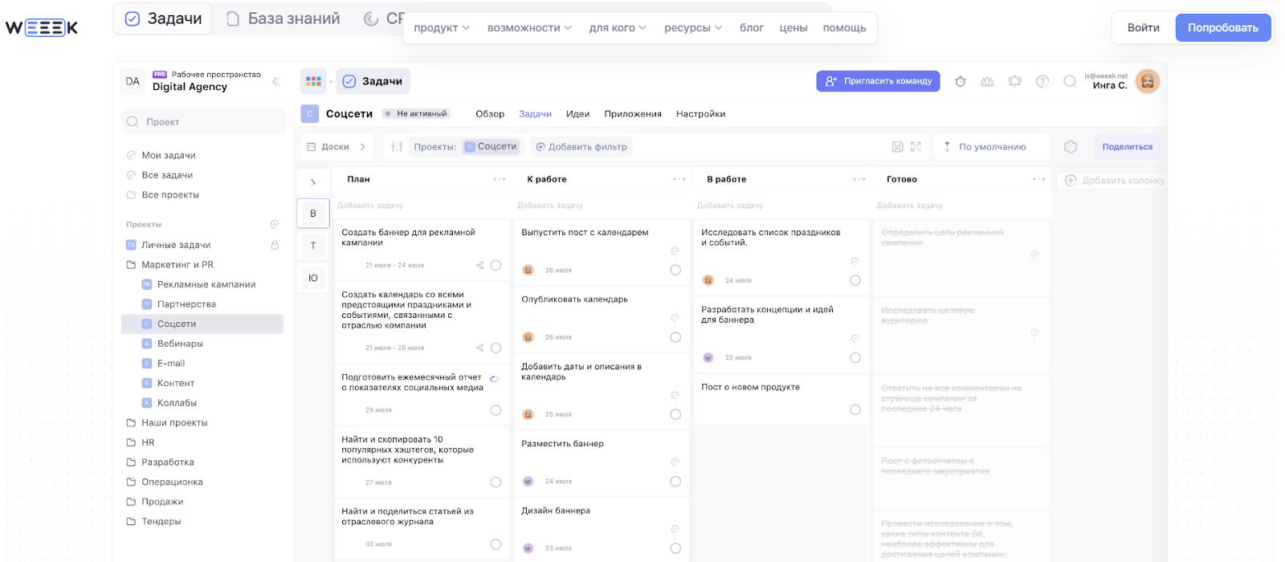The width and height of the screenshot is (1285, 562).
Task: Open the timer stopwatch icon
Action: point(960,81)
